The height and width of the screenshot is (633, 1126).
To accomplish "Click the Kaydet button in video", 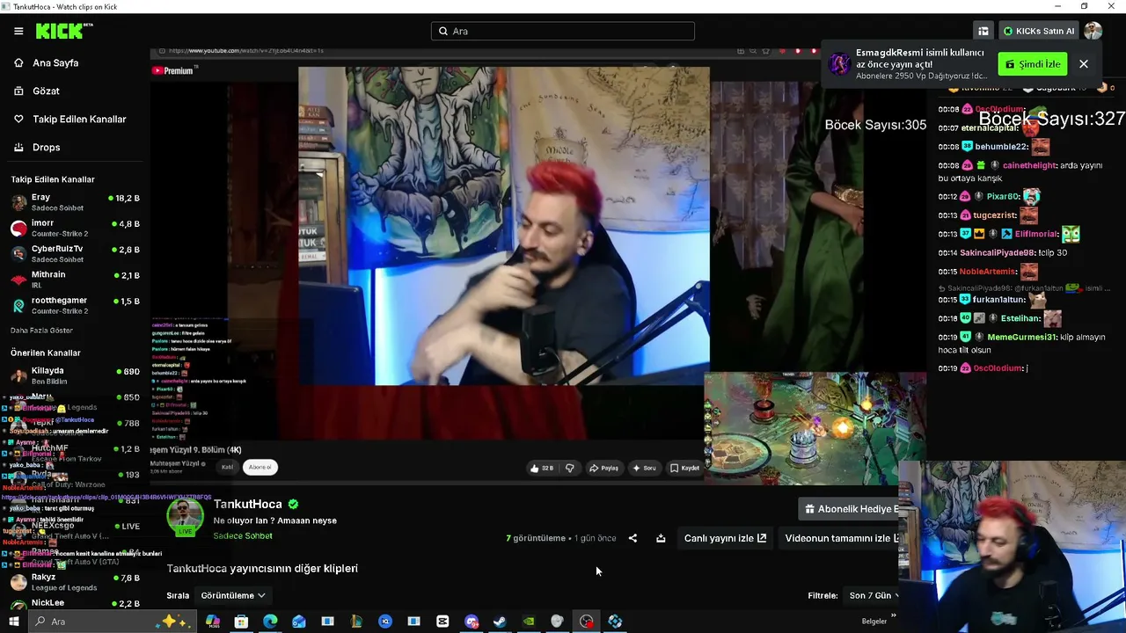I will 684,468.
